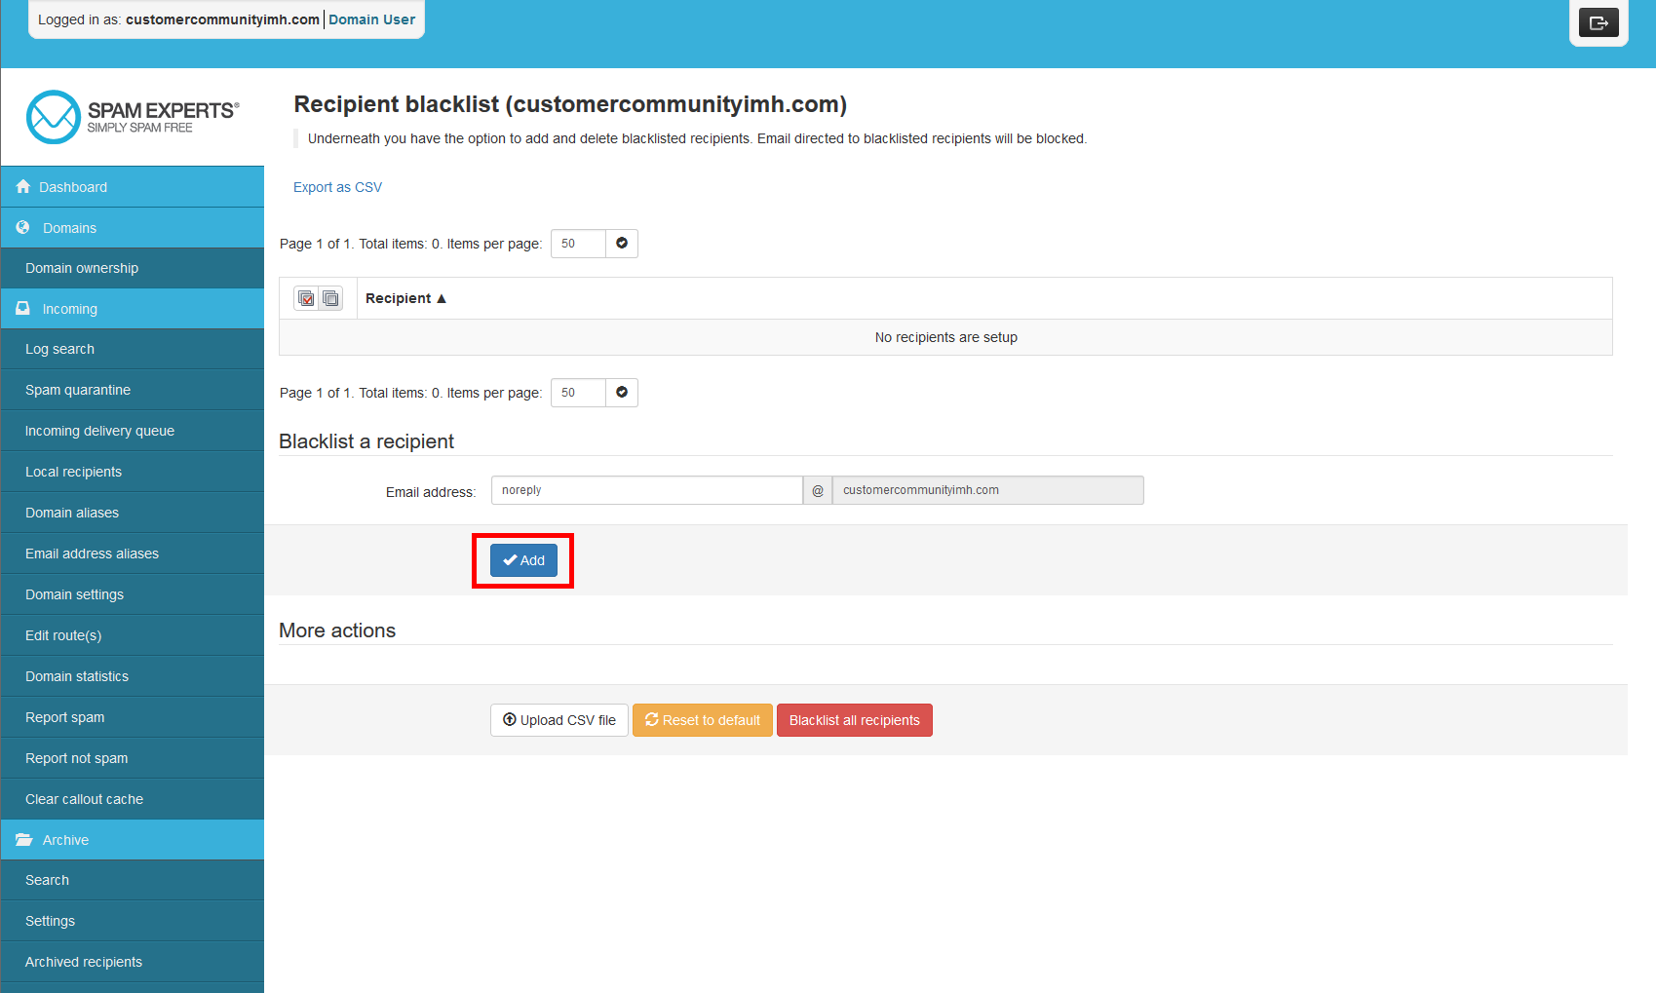Click the logout icon in top bar
The image size is (1656, 993).
coord(1598,22)
